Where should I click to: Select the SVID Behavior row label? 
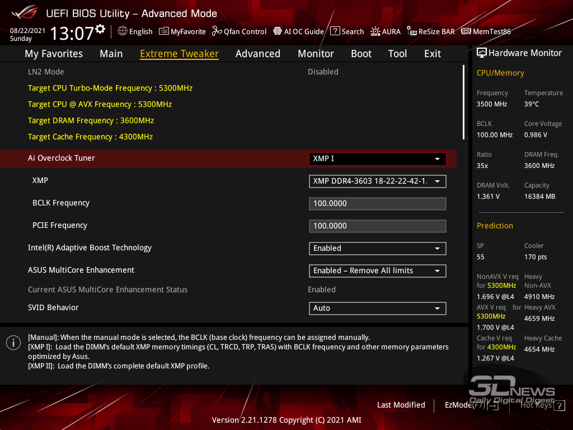[x=53, y=307]
